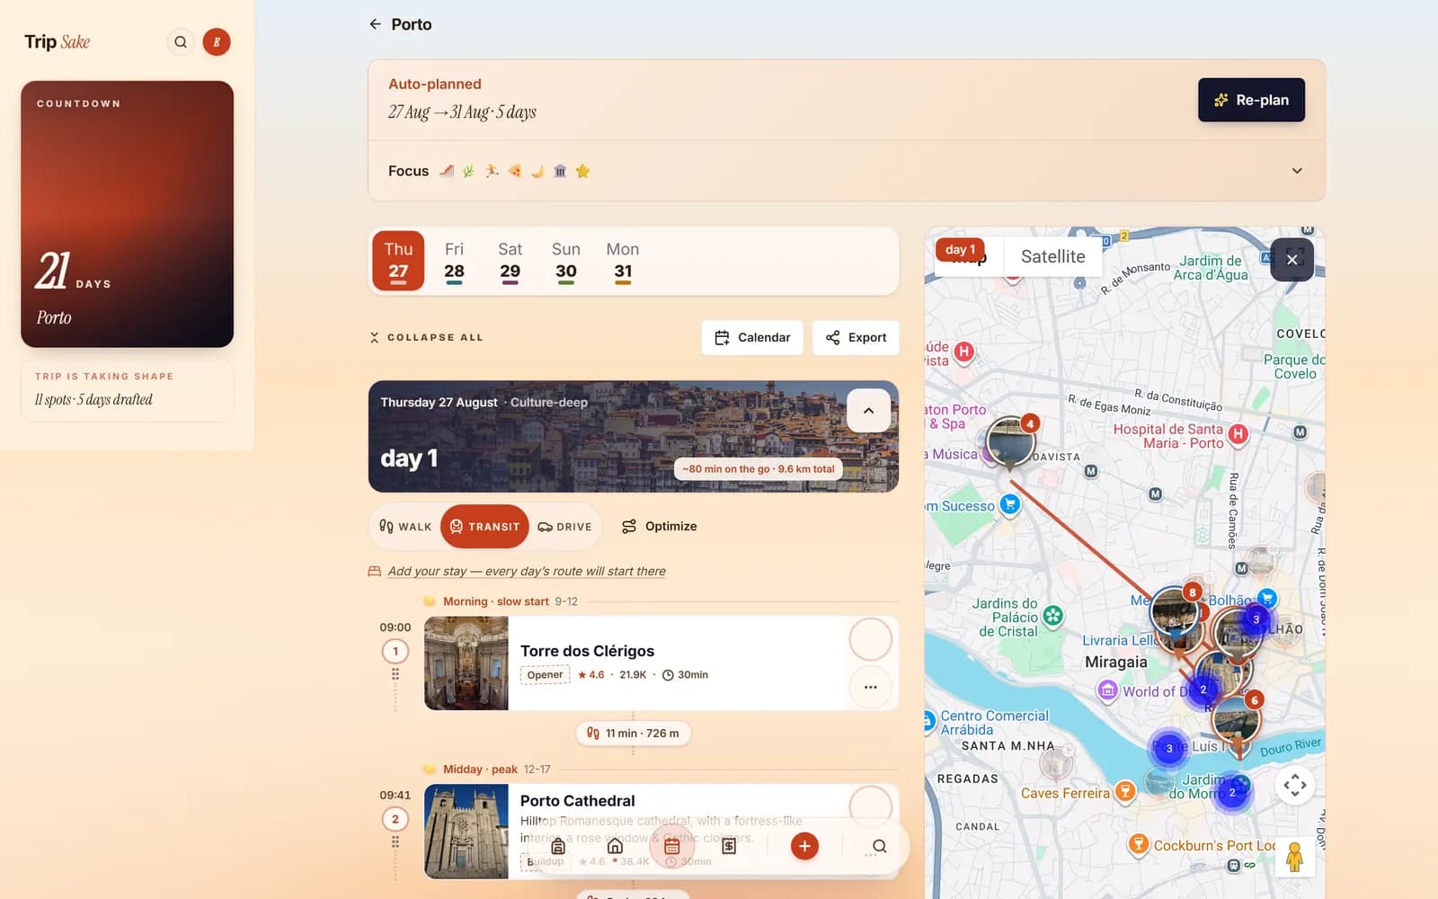Click the blue cluster marker near Bolhão

1256,619
